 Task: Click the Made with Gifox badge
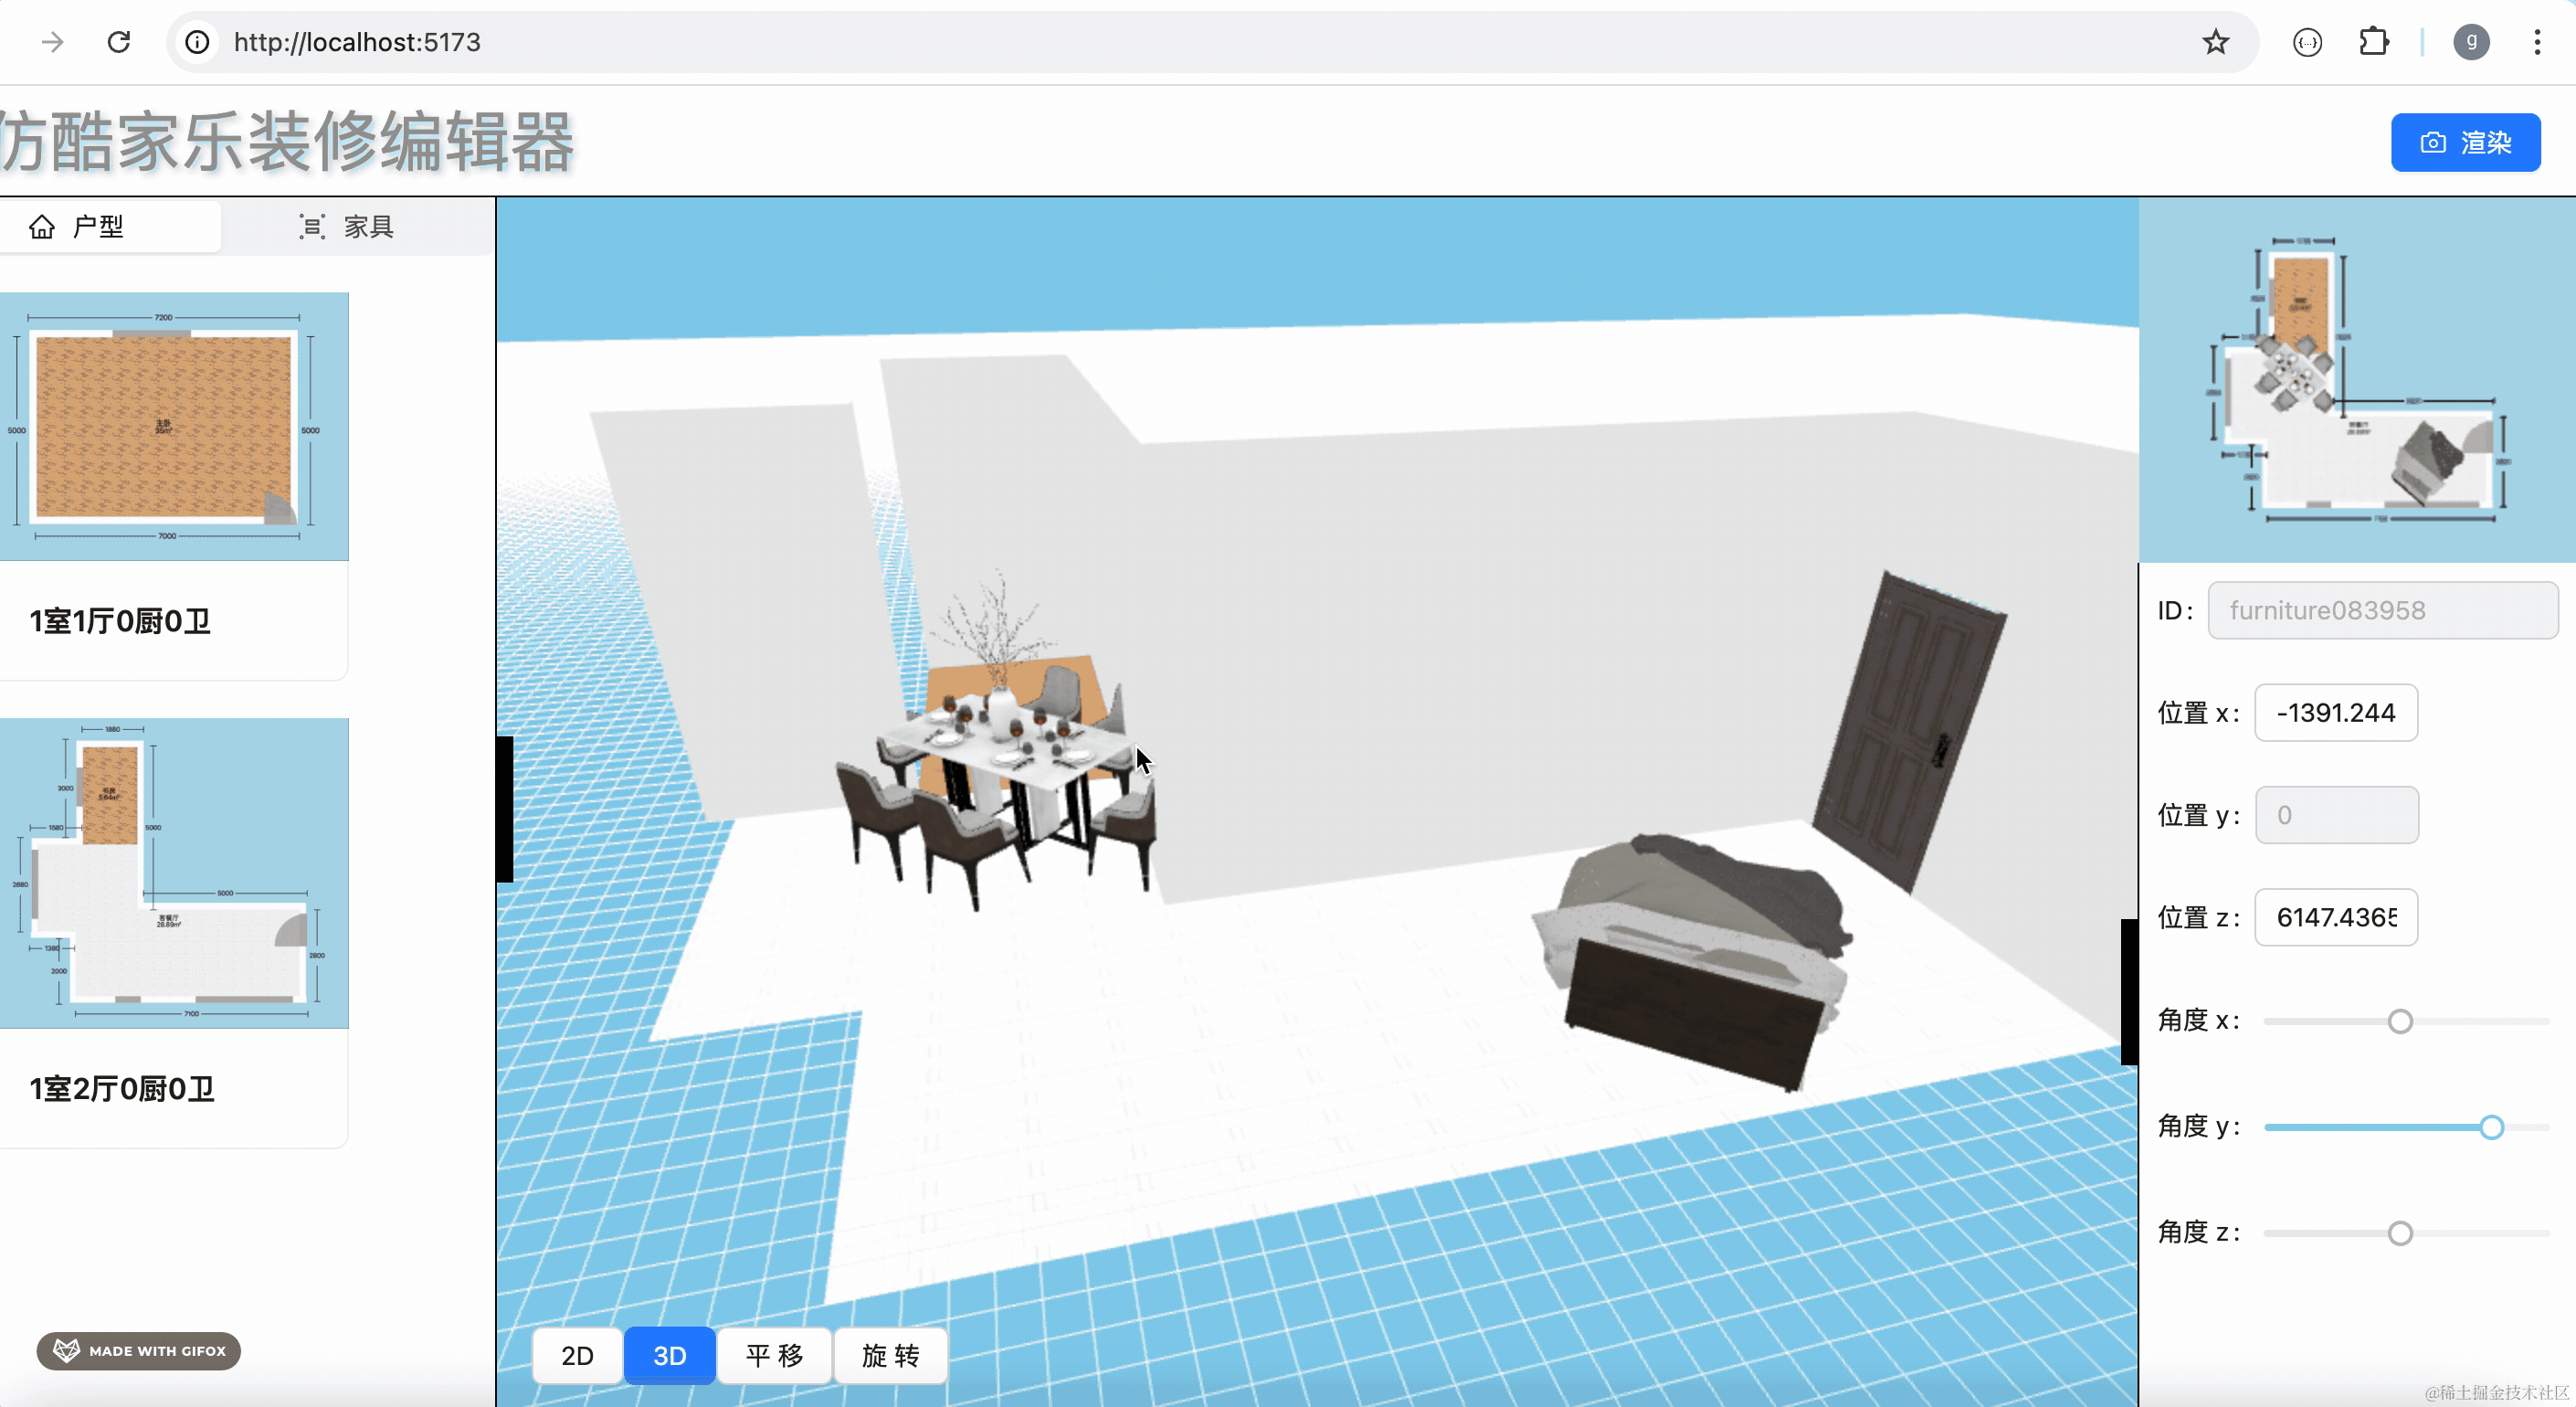coord(139,1350)
